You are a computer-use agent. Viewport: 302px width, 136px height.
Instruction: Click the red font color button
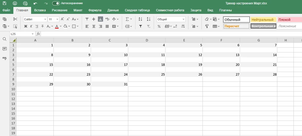click(x=57, y=26)
